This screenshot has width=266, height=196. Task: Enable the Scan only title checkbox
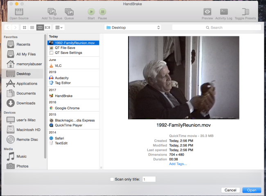click(112, 179)
